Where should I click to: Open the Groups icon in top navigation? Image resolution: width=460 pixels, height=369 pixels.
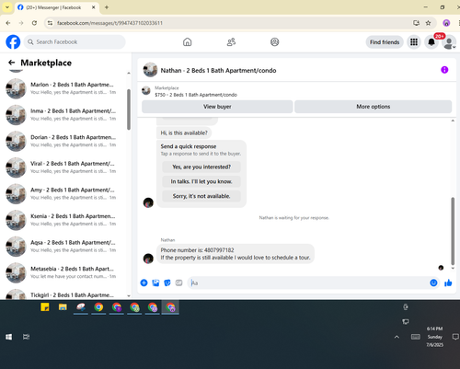274,42
